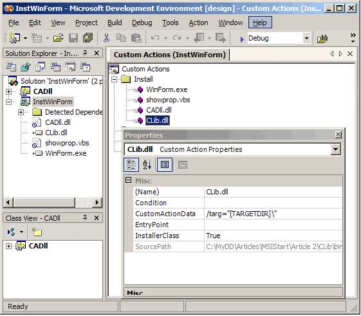This screenshot has height=316, width=361.
Task: Open File Types Editor icon in Solution Explorer
Action: (x=41, y=67)
